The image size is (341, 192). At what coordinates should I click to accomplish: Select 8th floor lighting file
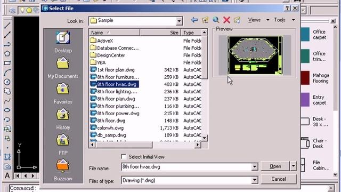113,92
